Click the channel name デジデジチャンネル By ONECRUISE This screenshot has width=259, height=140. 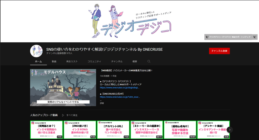coord(104,49)
